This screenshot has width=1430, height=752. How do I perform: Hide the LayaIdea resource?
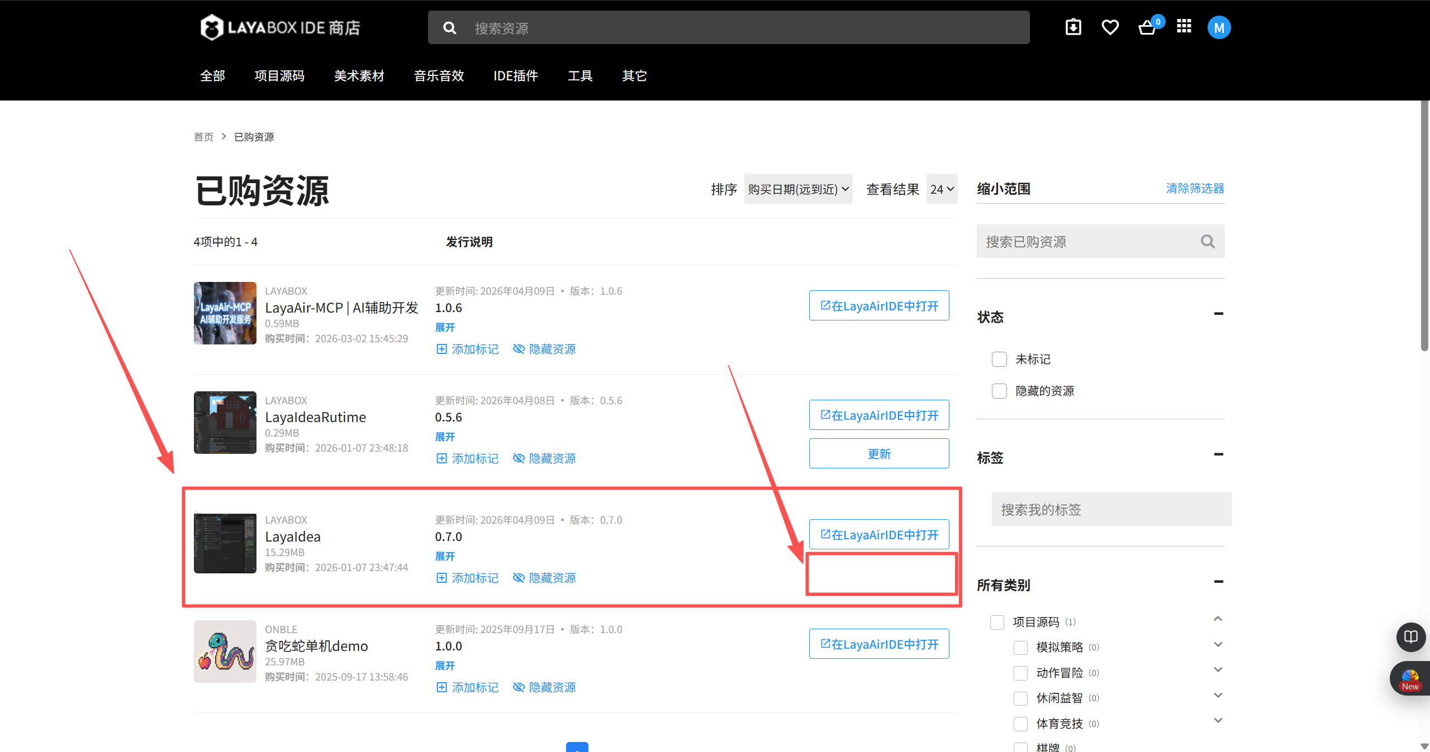pos(544,578)
